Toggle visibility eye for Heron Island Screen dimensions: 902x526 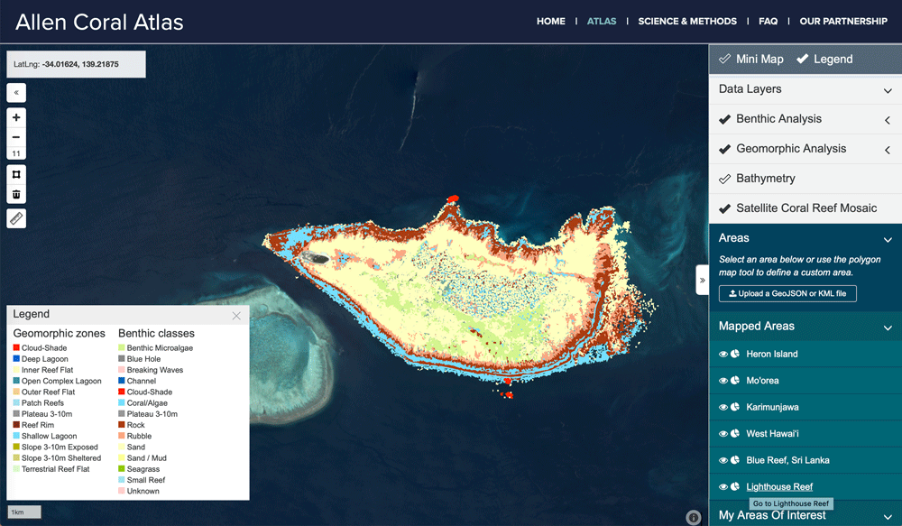point(723,355)
